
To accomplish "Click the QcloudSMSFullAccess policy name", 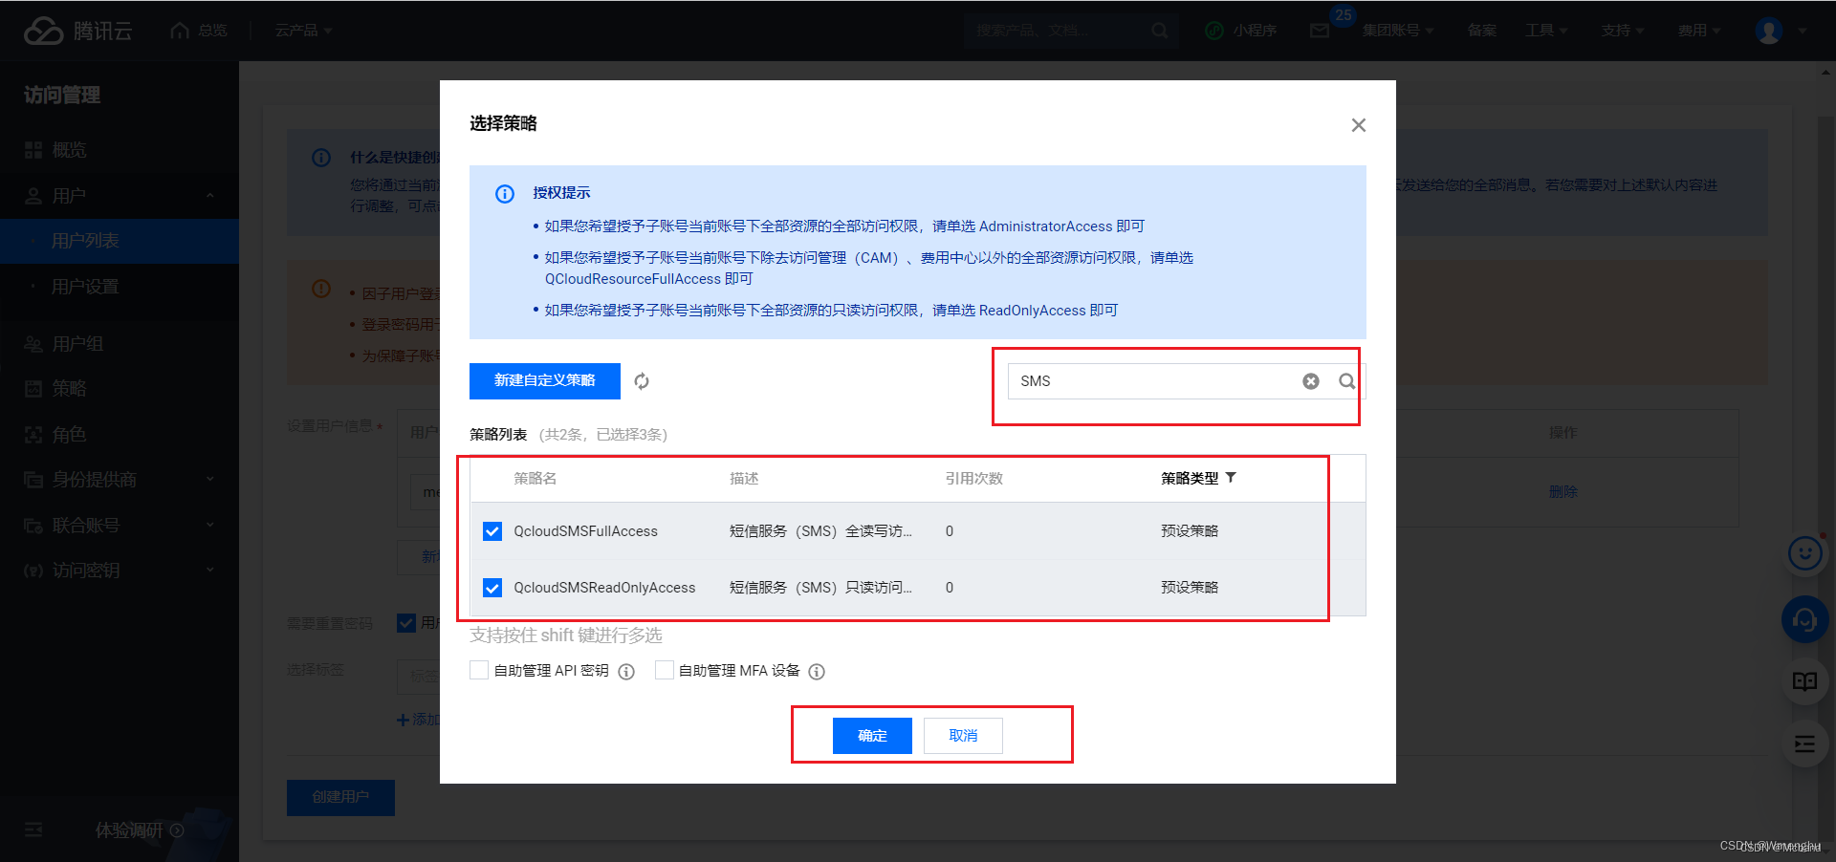I will (x=585, y=531).
